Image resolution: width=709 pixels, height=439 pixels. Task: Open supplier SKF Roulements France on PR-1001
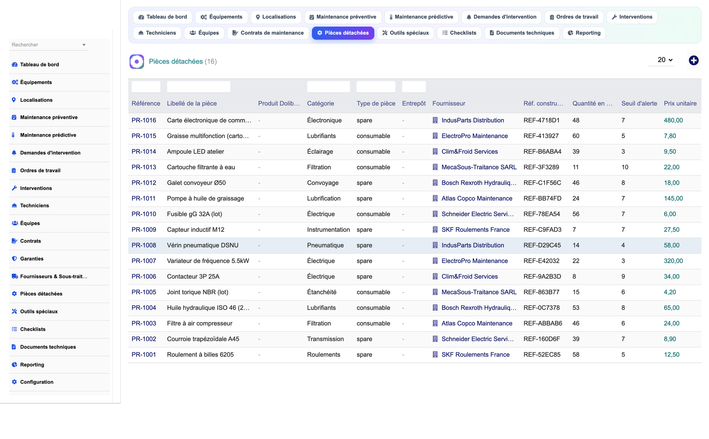pyautogui.click(x=475, y=354)
